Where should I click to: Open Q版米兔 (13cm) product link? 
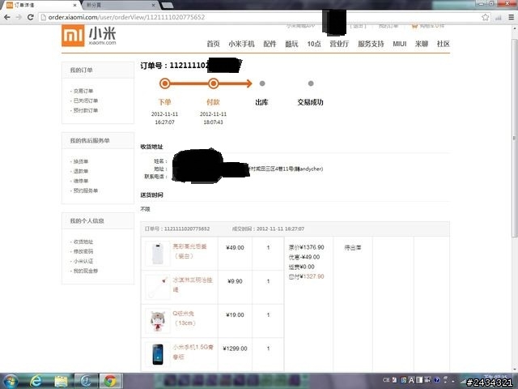click(185, 318)
